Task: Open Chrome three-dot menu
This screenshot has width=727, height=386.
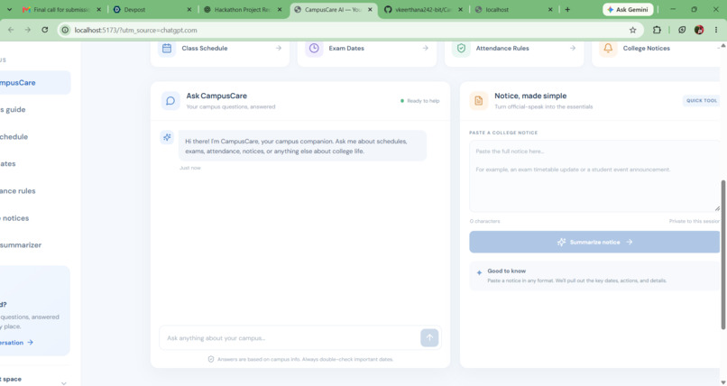Action: [716, 30]
